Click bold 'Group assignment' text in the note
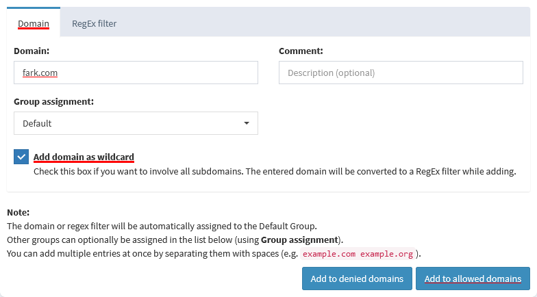 [299, 240]
